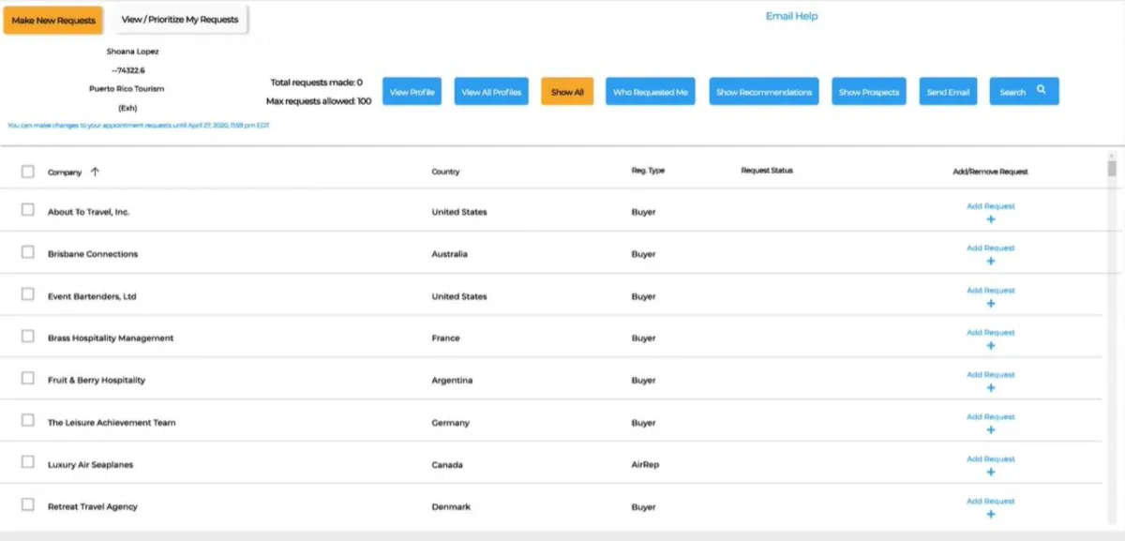The width and height of the screenshot is (1125, 541).
Task: Click the plus icon for About To Travel, Inc.
Action: (991, 219)
